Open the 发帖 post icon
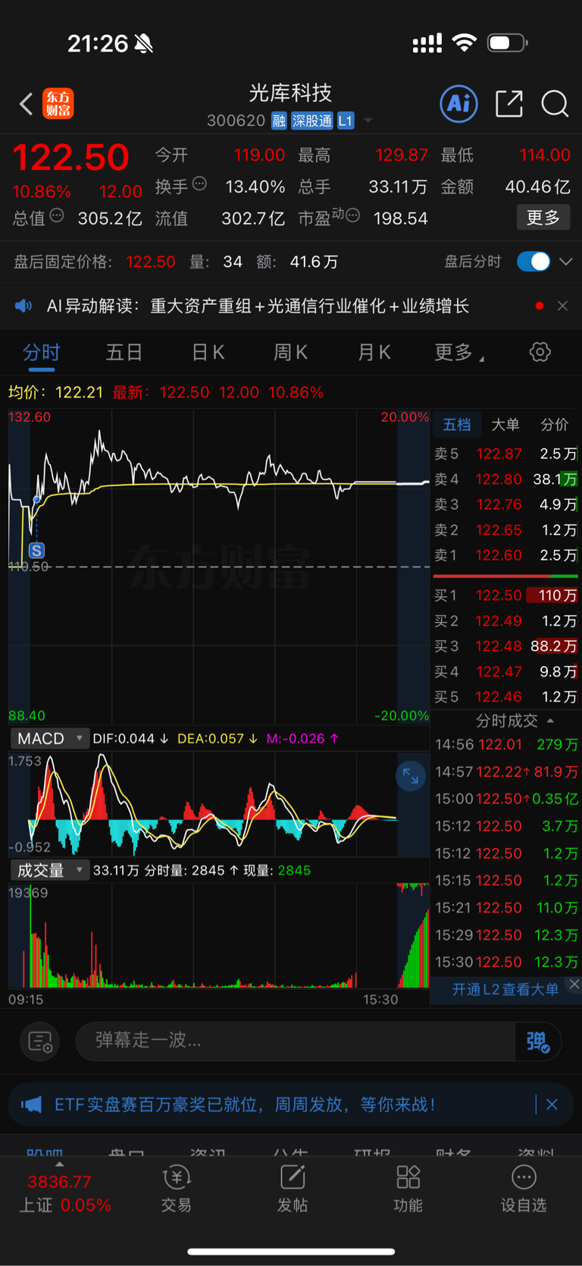The image size is (582, 1266). click(x=293, y=1189)
